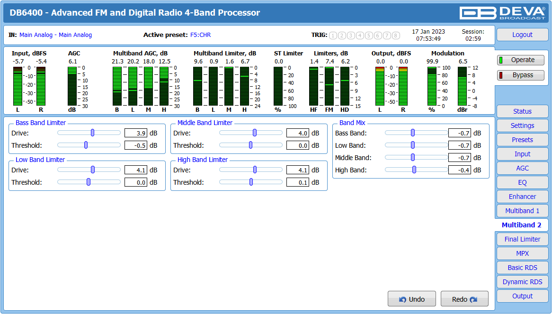Click trigger indicator 1
Image resolution: width=552 pixels, height=314 pixels.
[333, 35]
